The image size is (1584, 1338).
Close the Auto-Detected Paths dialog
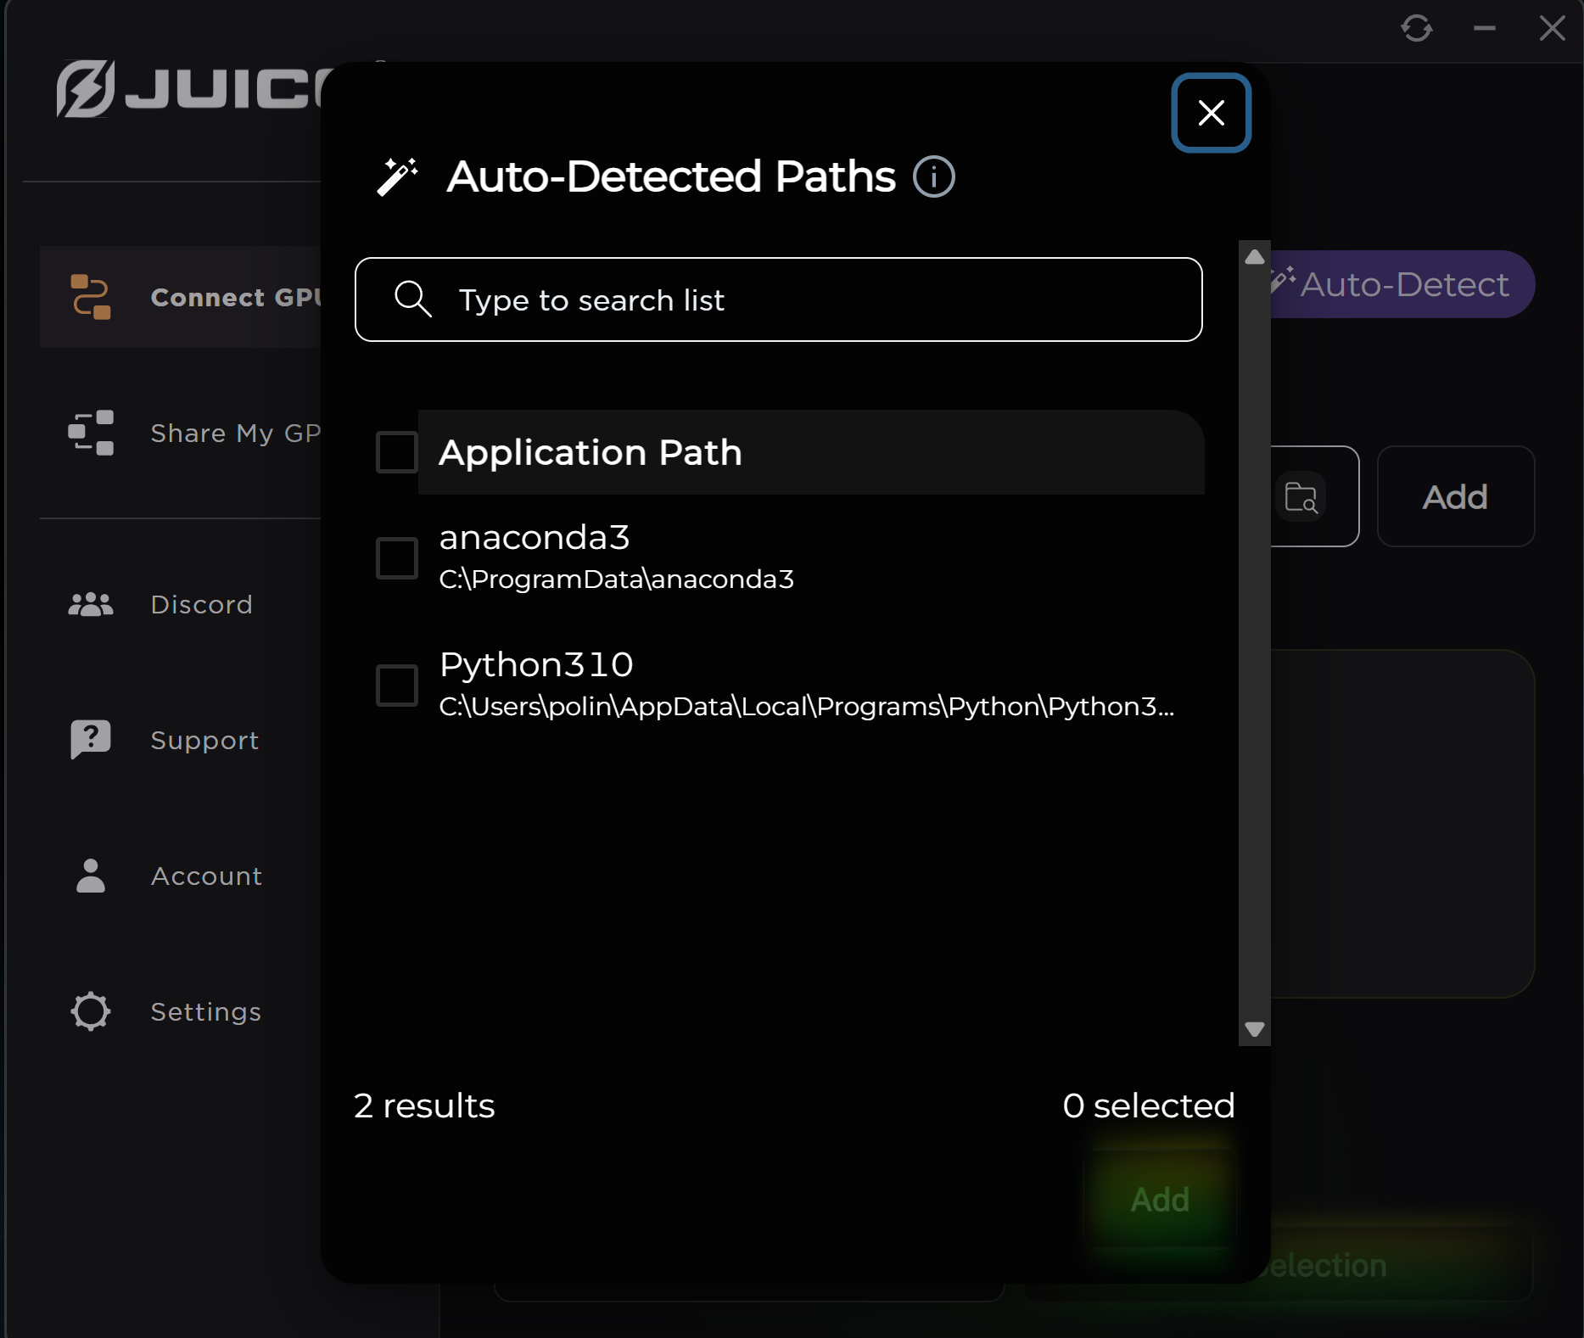coord(1211,113)
